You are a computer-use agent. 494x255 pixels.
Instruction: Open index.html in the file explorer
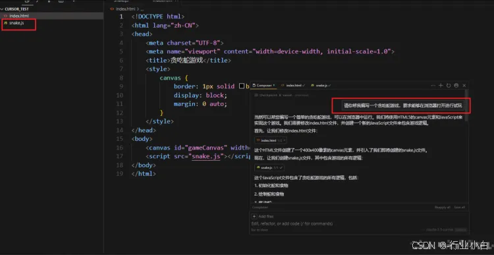tap(51, 16)
